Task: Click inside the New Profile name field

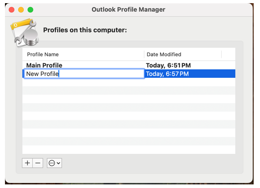Action: (x=84, y=74)
